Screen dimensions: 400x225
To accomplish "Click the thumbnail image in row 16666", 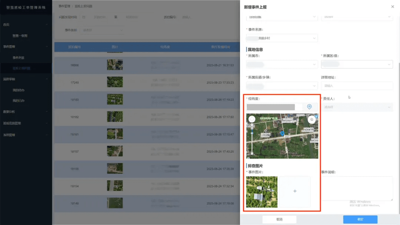I will [115, 65].
